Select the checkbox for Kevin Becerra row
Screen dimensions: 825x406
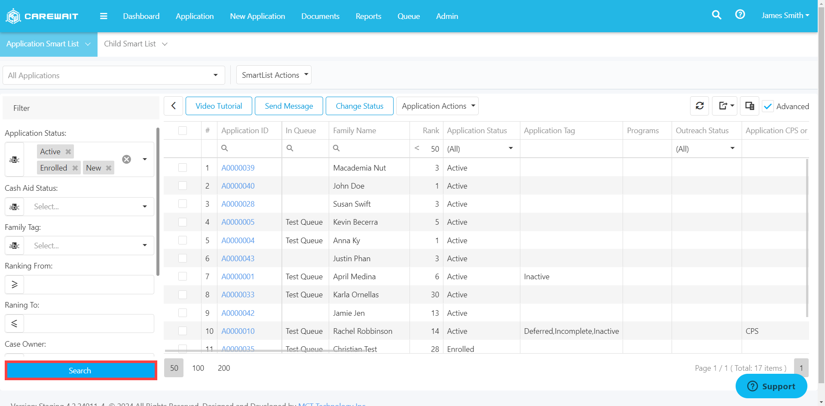(x=183, y=222)
